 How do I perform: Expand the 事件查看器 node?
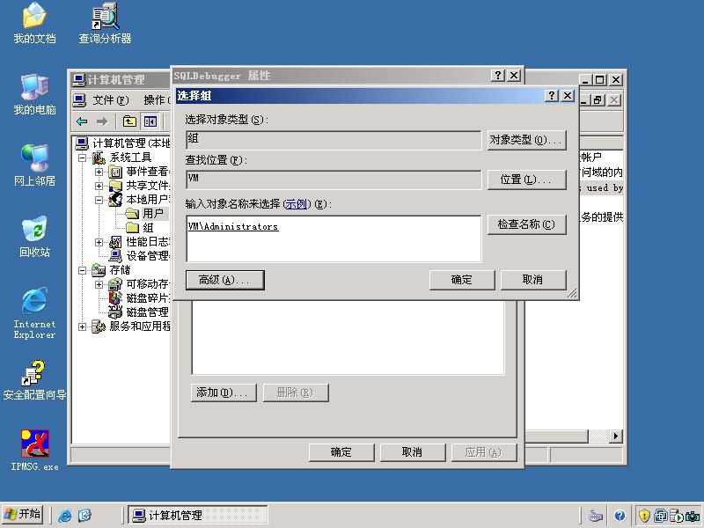[x=99, y=172]
